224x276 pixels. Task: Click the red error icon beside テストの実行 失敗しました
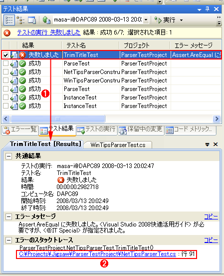pyautogui.click(x=7, y=33)
